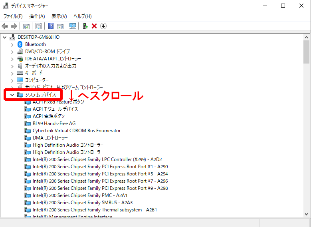
Task: Click the icon beside DMA コントローラー
Action: (x=28, y=138)
